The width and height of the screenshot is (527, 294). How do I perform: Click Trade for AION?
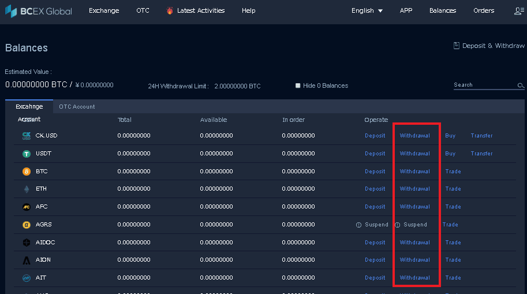(453, 260)
